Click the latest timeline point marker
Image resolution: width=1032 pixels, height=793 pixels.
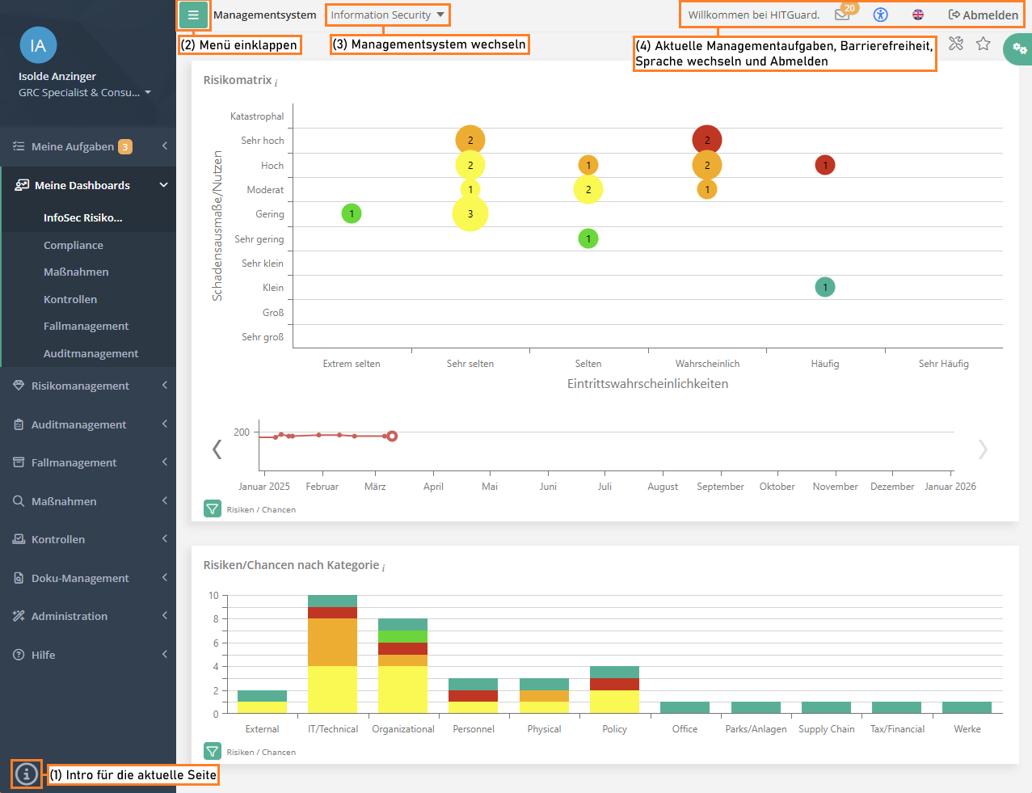click(392, 437)
